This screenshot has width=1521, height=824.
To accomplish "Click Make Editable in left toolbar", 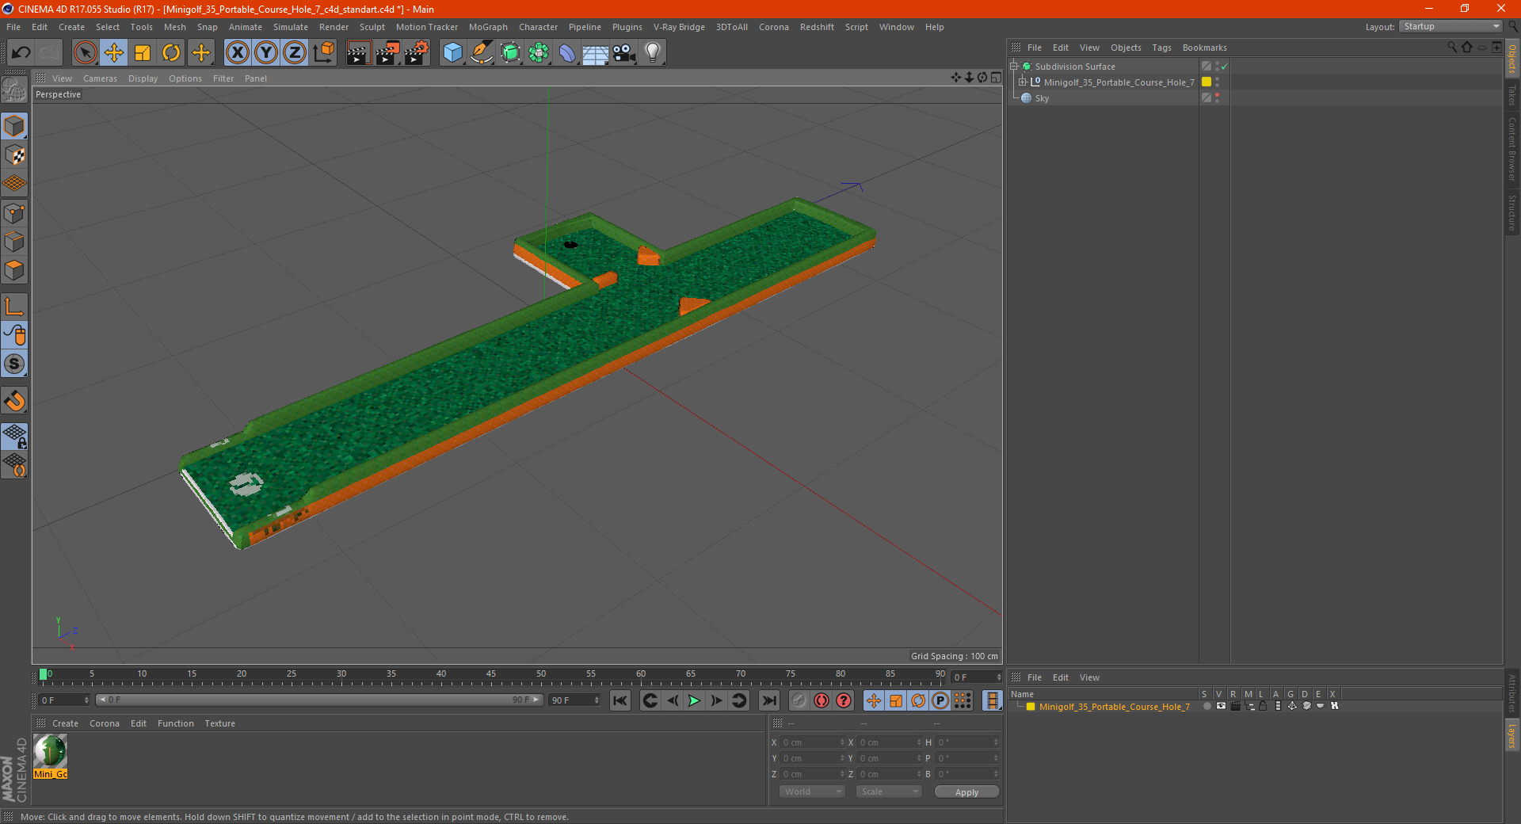I will 14,90.
